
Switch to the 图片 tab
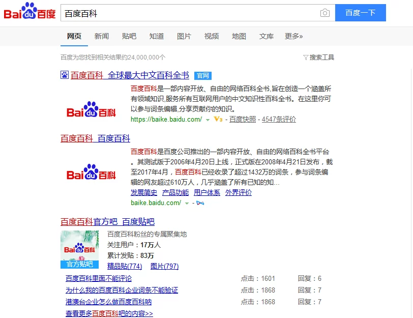(x=184, y=36)
